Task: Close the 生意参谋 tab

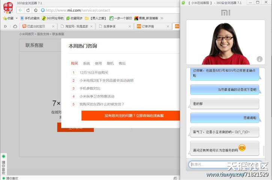Action: tap(130, 26)
